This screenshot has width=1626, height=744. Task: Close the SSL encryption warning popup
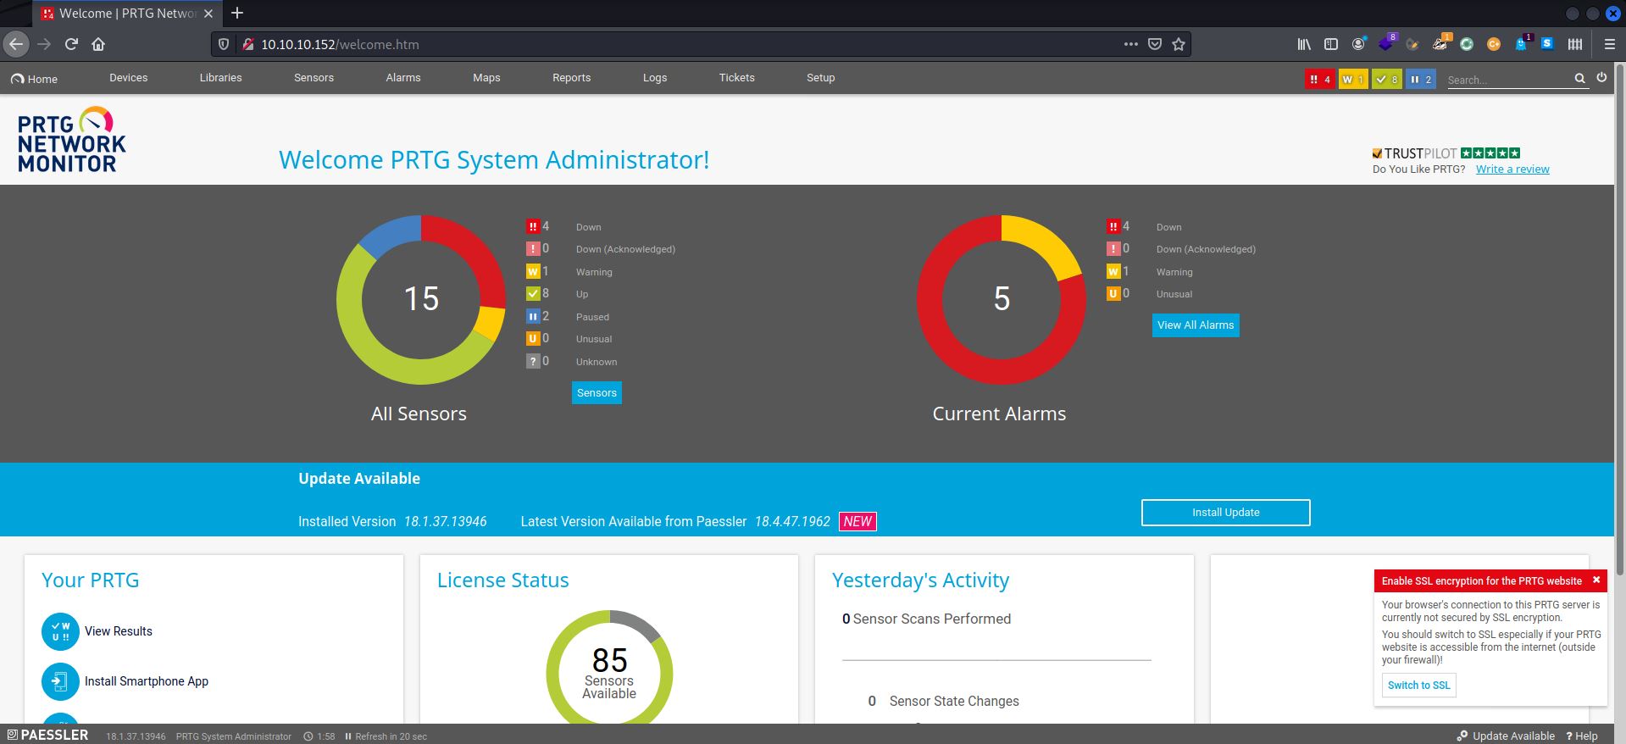coord(1596,580)
